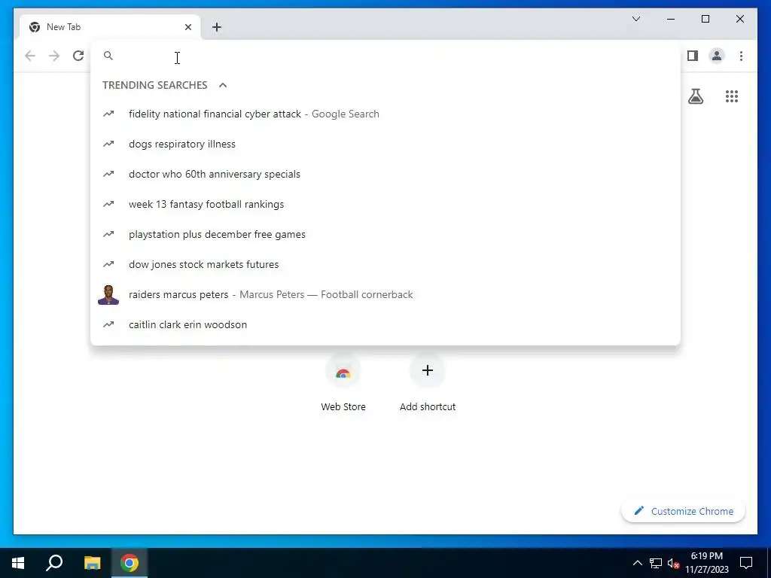Click the trending arrow beside caitlin clark
771x578 pixels.
pos(108,324)
